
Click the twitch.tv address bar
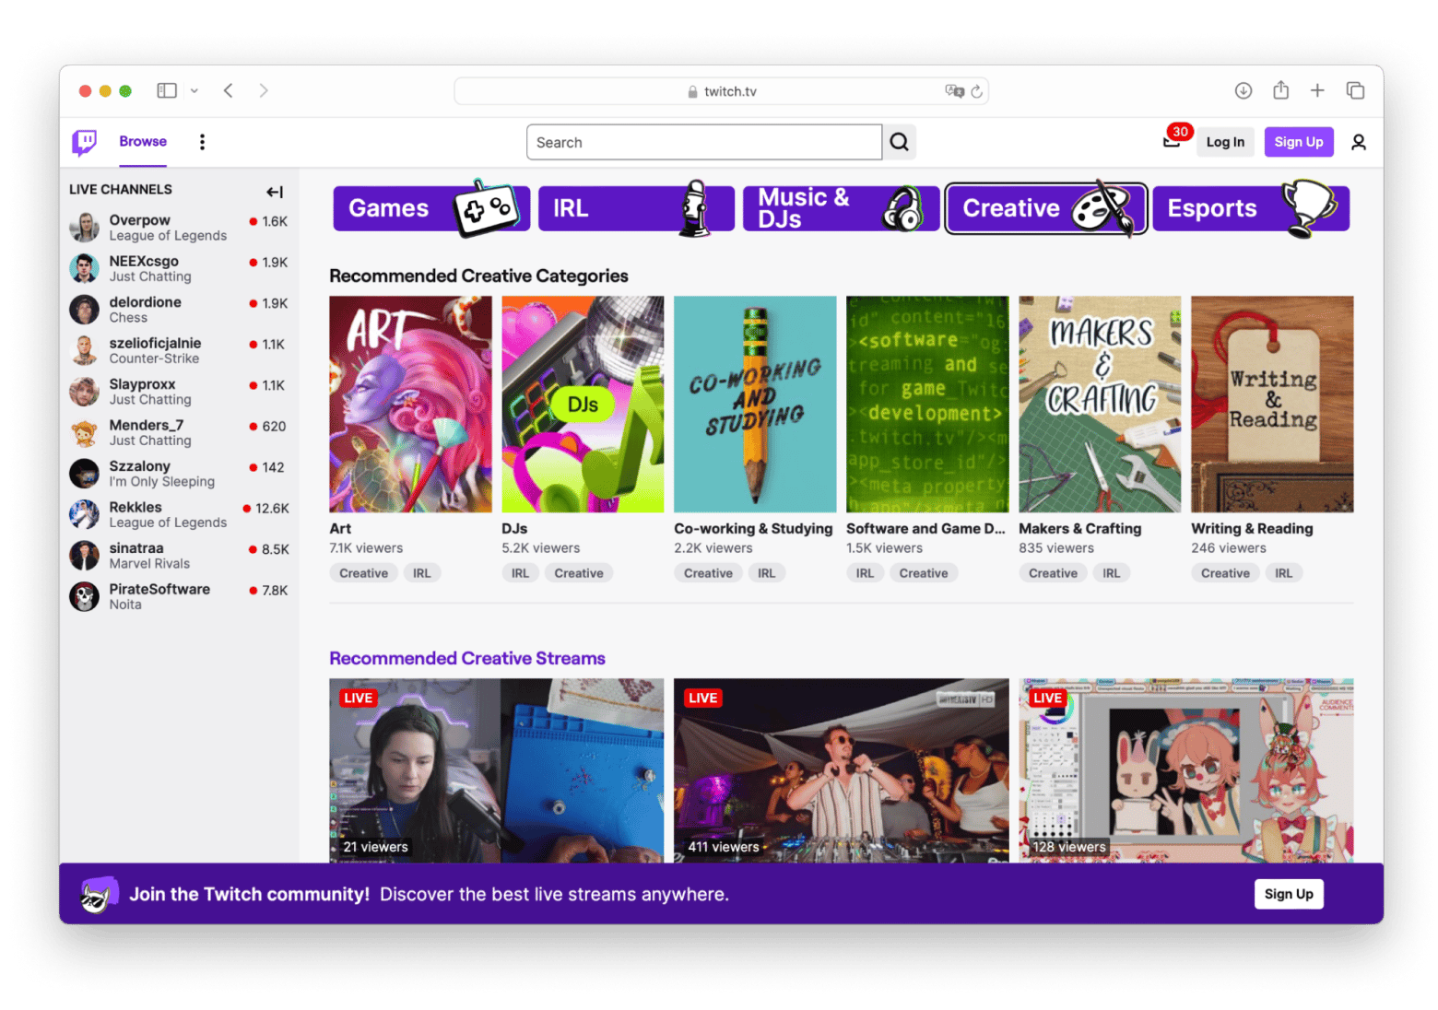pyautogui.click(x=721, y=91)
